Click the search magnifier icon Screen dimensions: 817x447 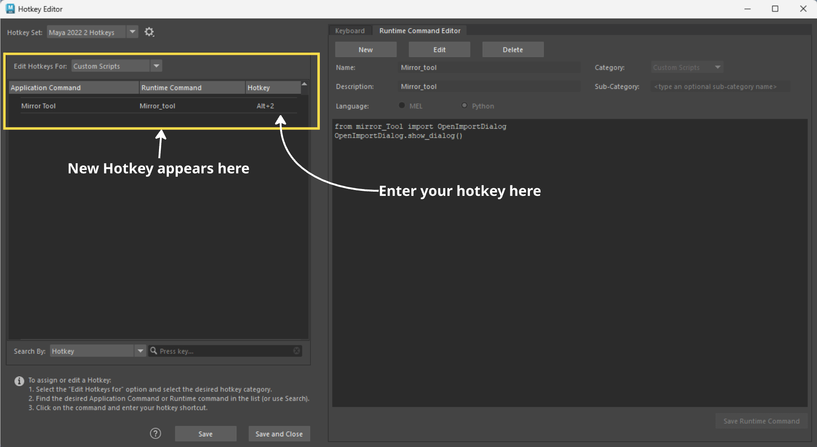pos(154,351)
